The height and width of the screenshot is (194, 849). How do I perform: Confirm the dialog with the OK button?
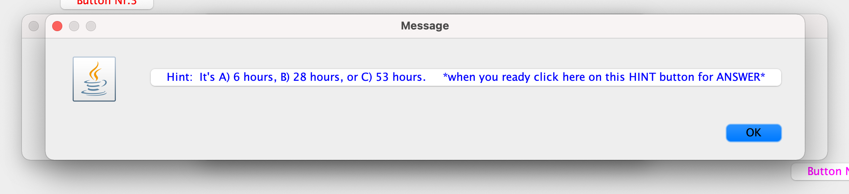pyautogui.click(x=753, y=133)
